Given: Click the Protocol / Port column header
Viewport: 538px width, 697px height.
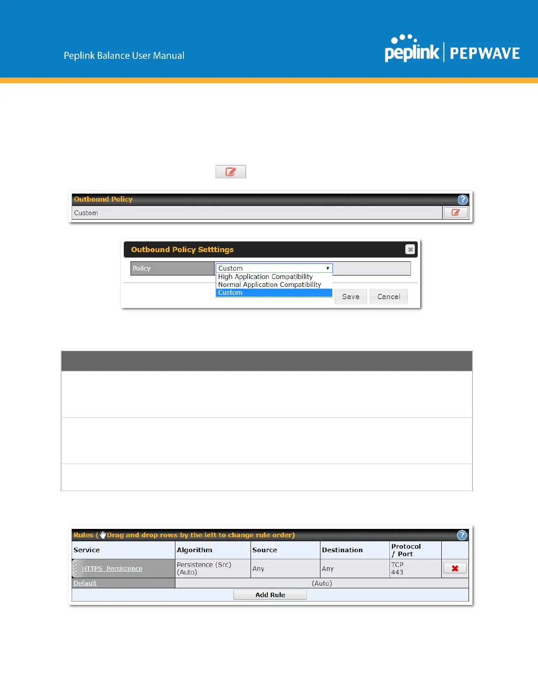Looking at the screenshot, I should point(406,550).
